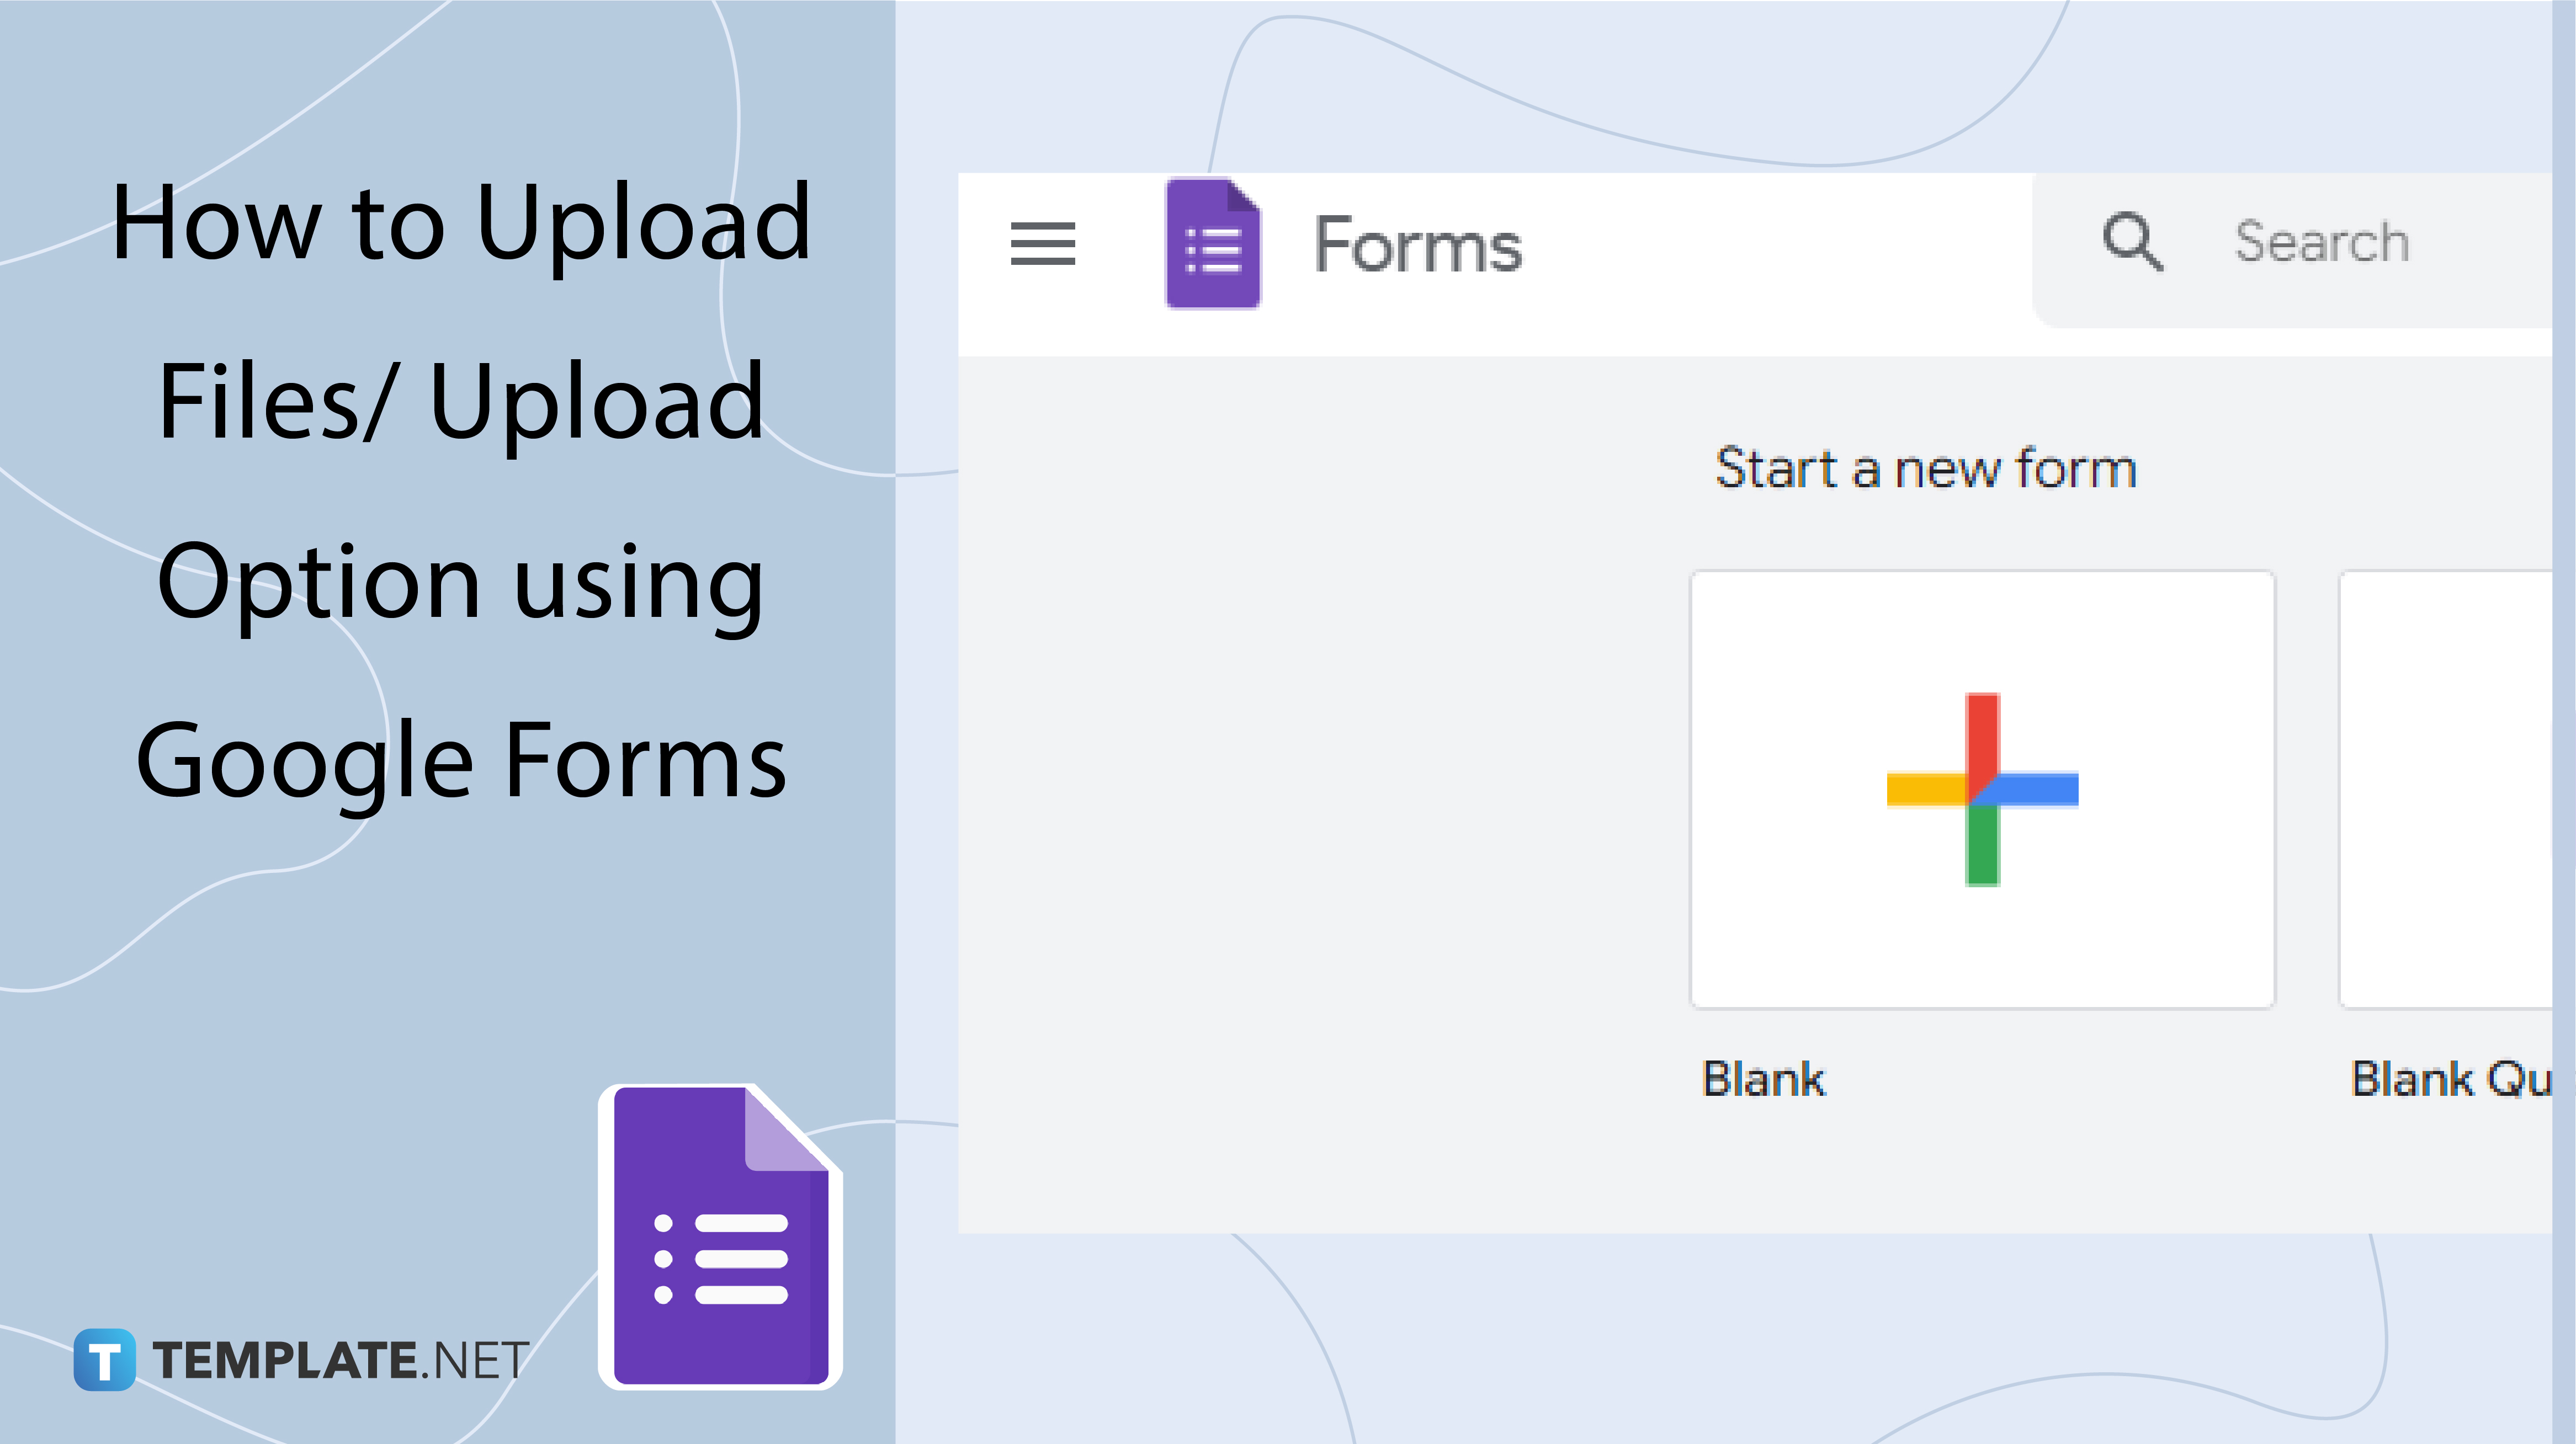Image resolution: width=2576 pixels, height=1444 pixels.
Task: Click the "Start a new form" heading
Action: tap(1926, 468)
